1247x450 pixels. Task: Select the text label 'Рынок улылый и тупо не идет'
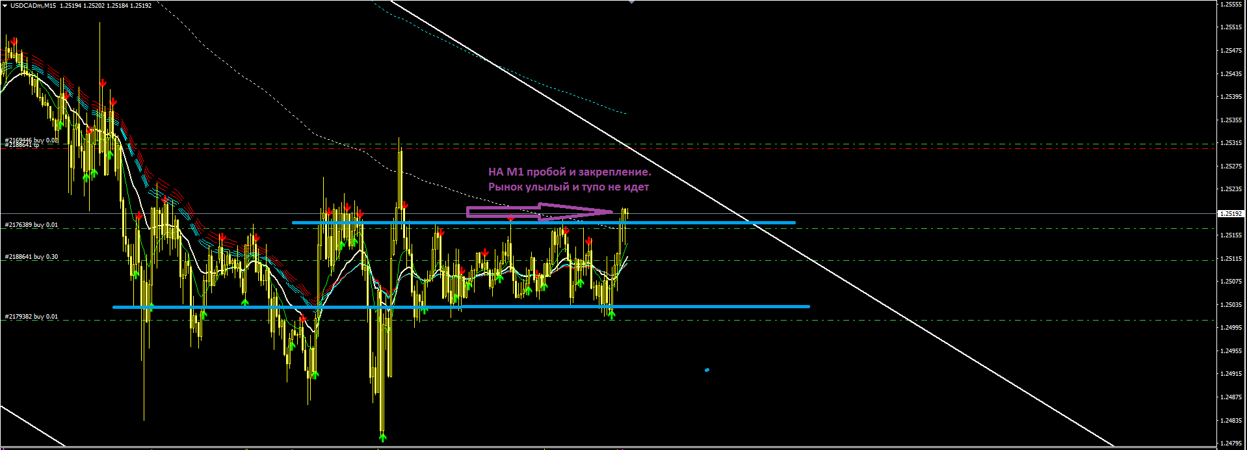[569, 187]
